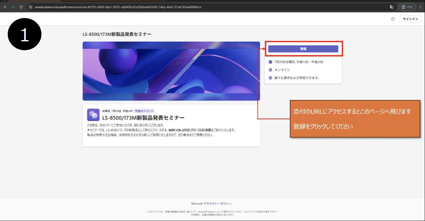Click the event banner image
Image resolution: width=425 pixels, height=221 pixels.
click(171, 71)
